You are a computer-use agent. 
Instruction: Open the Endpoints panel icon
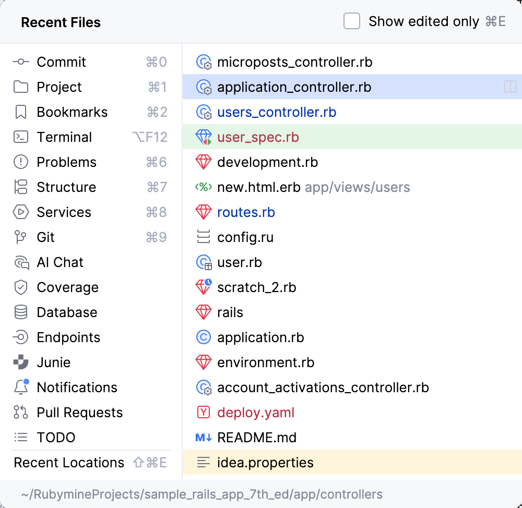click(20, 337)
